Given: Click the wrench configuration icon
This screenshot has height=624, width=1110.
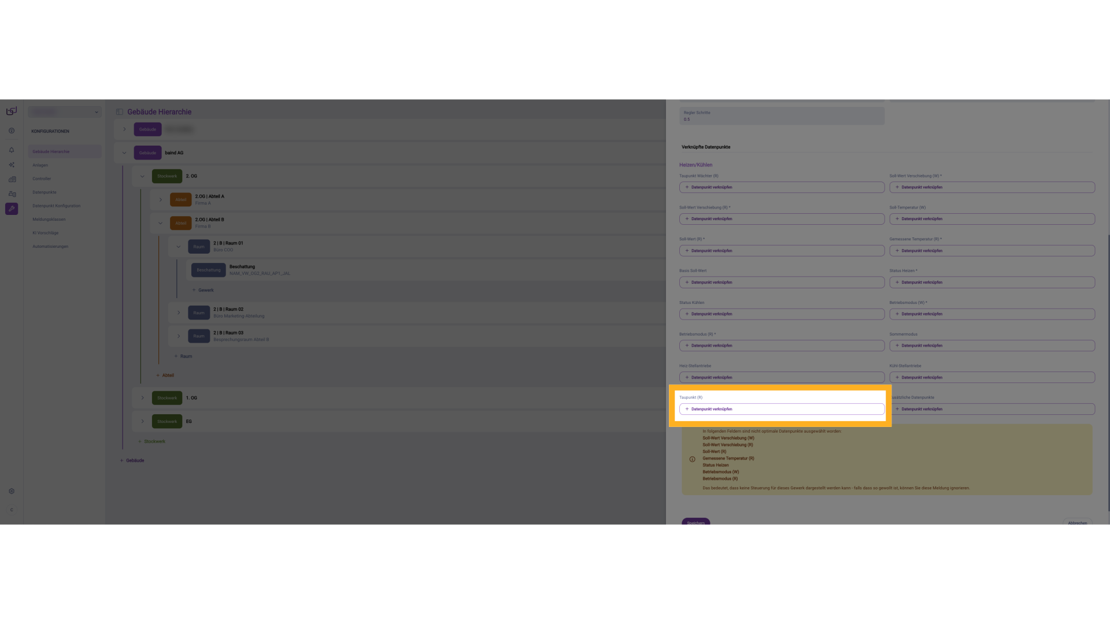Looking at the screenshot, I should (x=12, y=209).
